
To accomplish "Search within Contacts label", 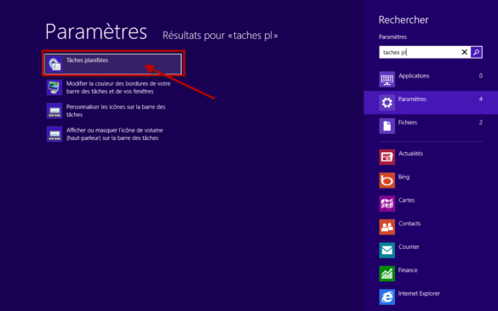I will (409, 223).
